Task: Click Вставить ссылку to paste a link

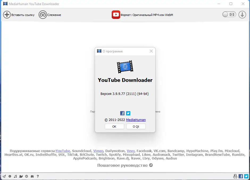Action: [x=19, y=15]
